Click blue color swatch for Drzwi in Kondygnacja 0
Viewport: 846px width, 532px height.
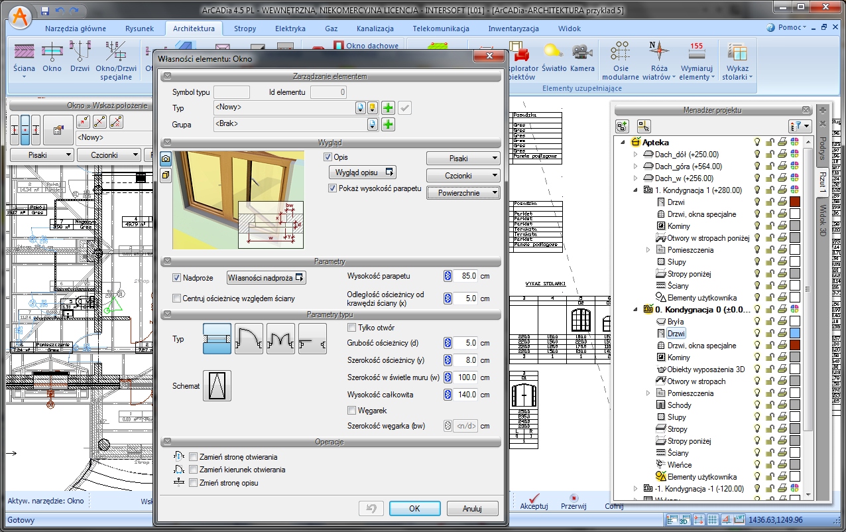click(x=794, y=334)
